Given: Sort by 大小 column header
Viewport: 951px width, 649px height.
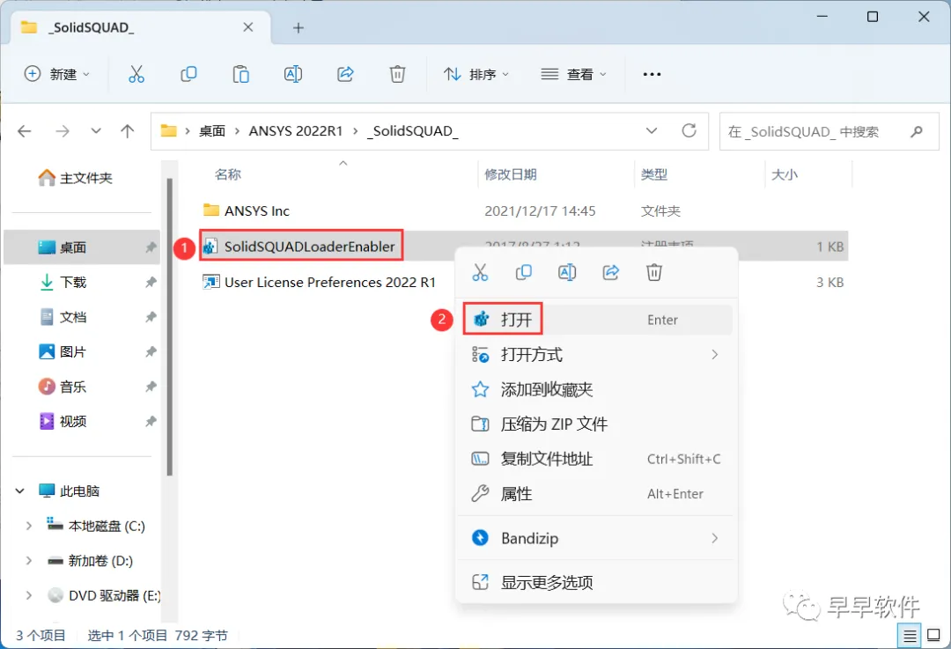Looking at the screenshot, I should click(785, 174).
